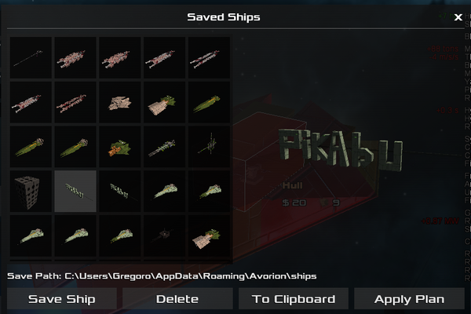This screenshot has width=471, height=314.
Task: Pick the unhighlighted Pikabu ship next to selected one
Action: 120,191
